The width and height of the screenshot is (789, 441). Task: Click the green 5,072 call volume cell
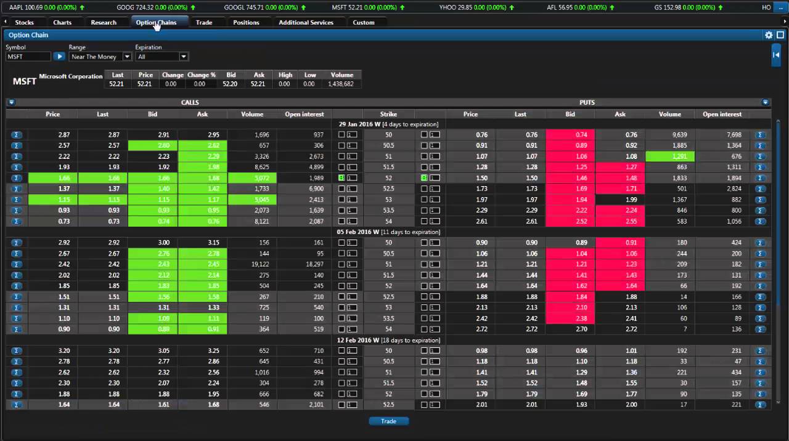pyautogui.click(x=252, y=178)
